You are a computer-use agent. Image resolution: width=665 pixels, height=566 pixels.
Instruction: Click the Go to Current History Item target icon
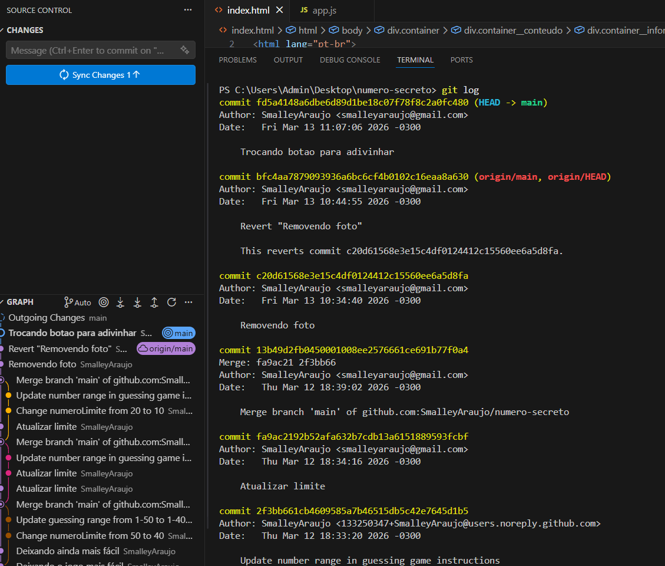tap(104, 302)
